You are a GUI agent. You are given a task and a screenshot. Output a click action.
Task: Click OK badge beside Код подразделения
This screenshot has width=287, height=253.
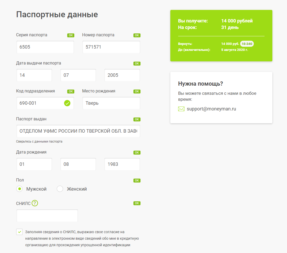point(71,91)
